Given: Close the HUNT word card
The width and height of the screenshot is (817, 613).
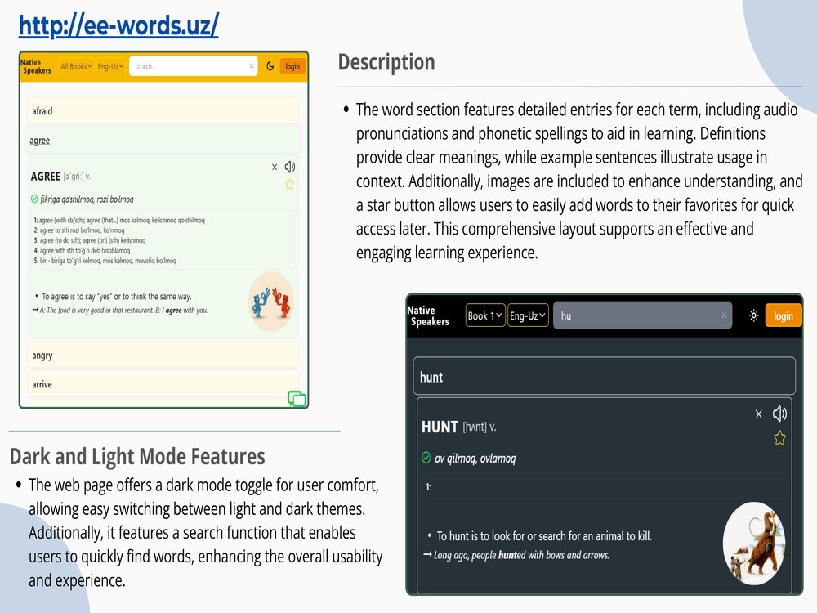Looking at the screenshot, I should [x=759, y=414].
